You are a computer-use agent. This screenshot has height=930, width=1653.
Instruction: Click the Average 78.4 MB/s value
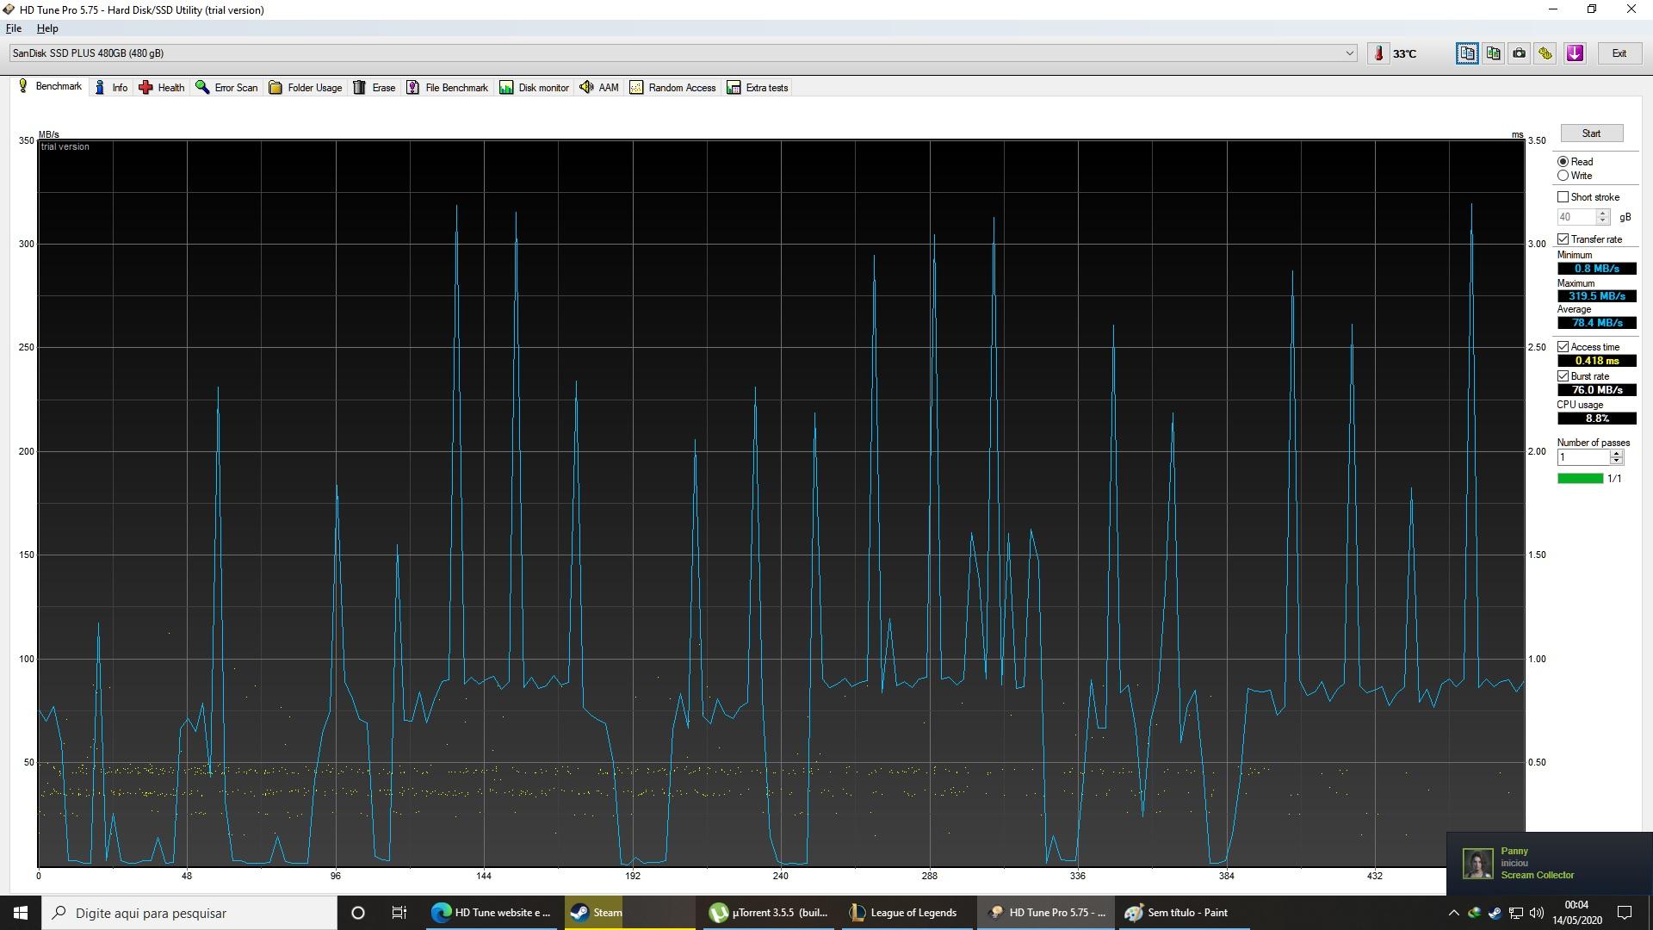(x=1596, y=323)
